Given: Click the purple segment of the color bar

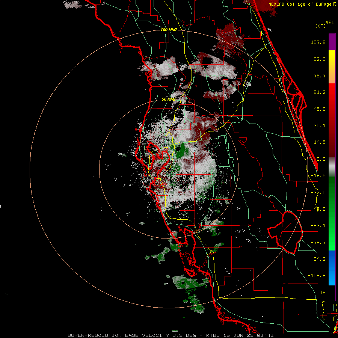Looking at the screenshot, I should click(332, 42).
